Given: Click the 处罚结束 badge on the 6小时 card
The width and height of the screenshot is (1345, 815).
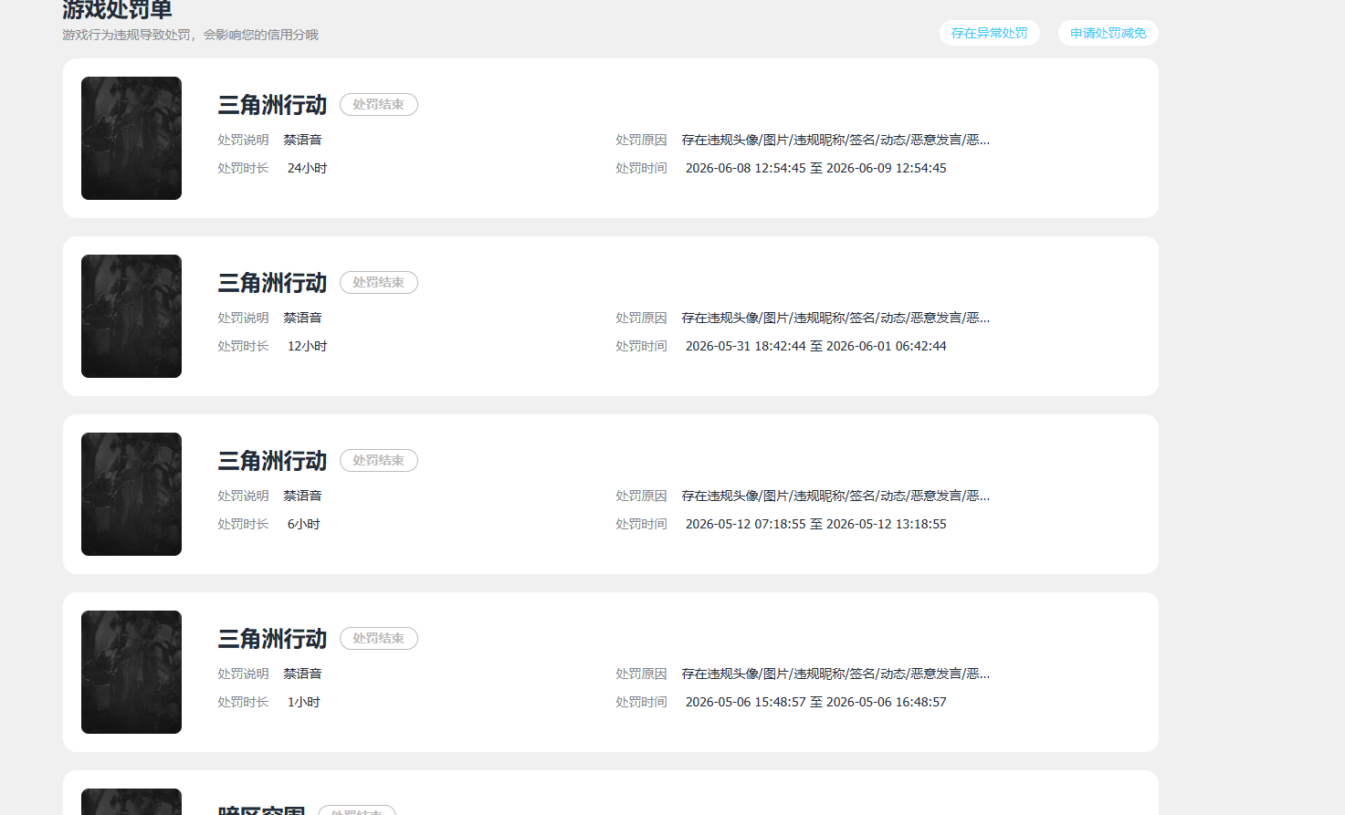Looking at the screenshot, I should pos(379,461).
